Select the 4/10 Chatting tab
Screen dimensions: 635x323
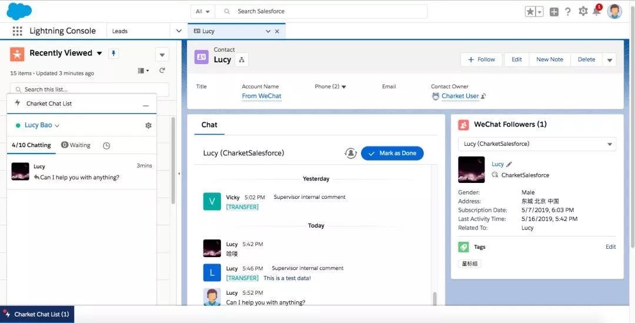pos(31,145)
